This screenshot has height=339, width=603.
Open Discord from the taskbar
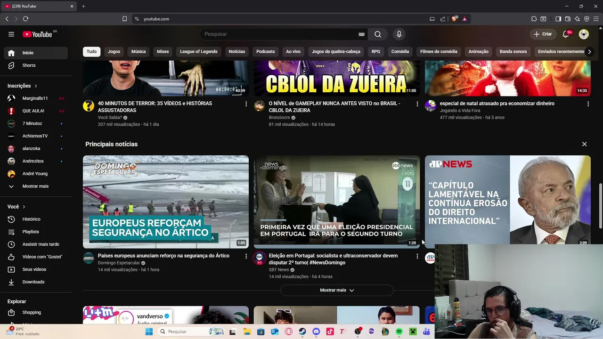316,331
